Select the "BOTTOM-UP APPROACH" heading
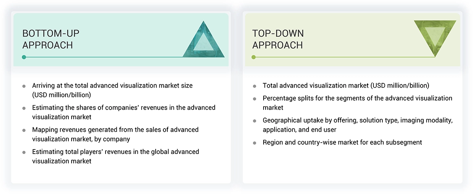The width and height of the screenshot is (473, 194). click(x=48, y=39)
